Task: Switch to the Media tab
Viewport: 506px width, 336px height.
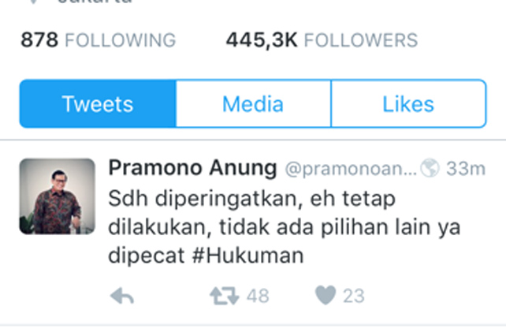Action: [x=253, y=103]
